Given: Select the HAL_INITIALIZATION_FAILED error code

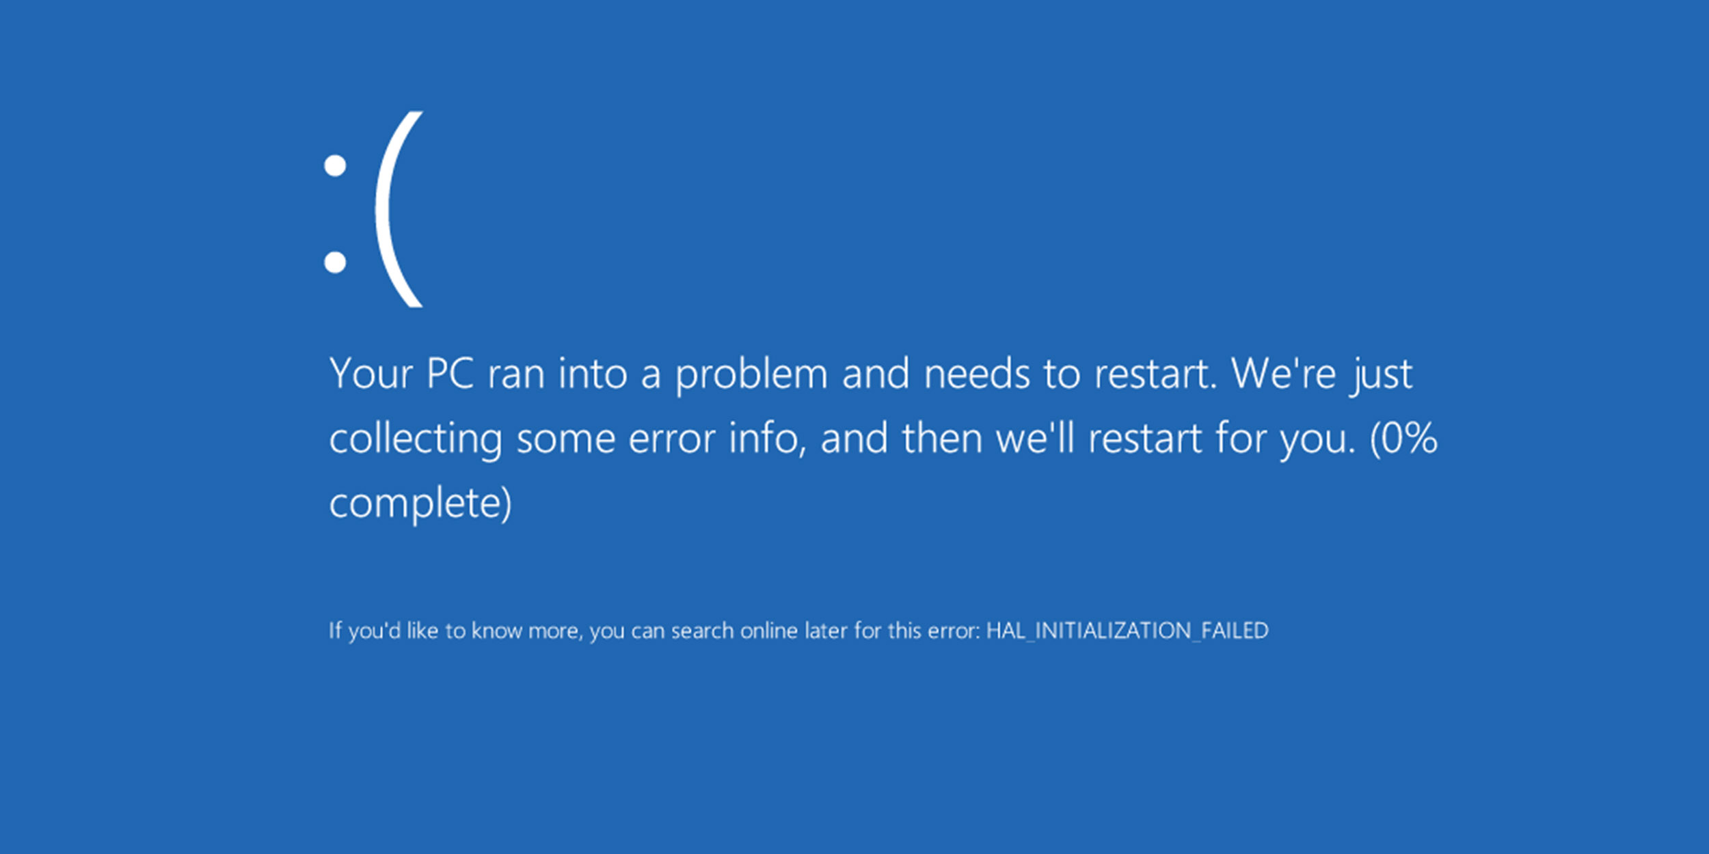Looking at the screenshot, I should pos(1127,631).
